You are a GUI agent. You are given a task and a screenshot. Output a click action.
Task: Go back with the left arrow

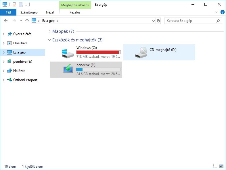[x=6, y=21]
